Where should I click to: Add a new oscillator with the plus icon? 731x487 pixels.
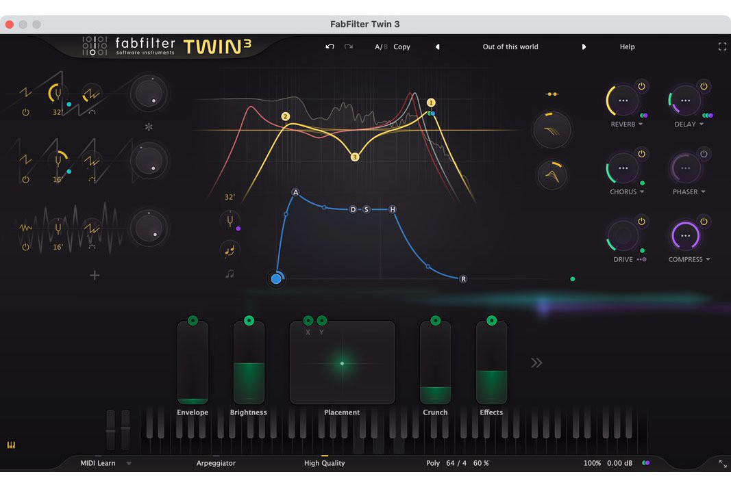(x=95, y=276)
